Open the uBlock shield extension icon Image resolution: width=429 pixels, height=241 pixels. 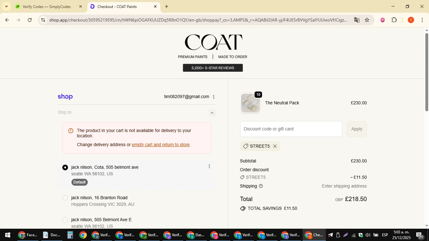coord(382,20)
